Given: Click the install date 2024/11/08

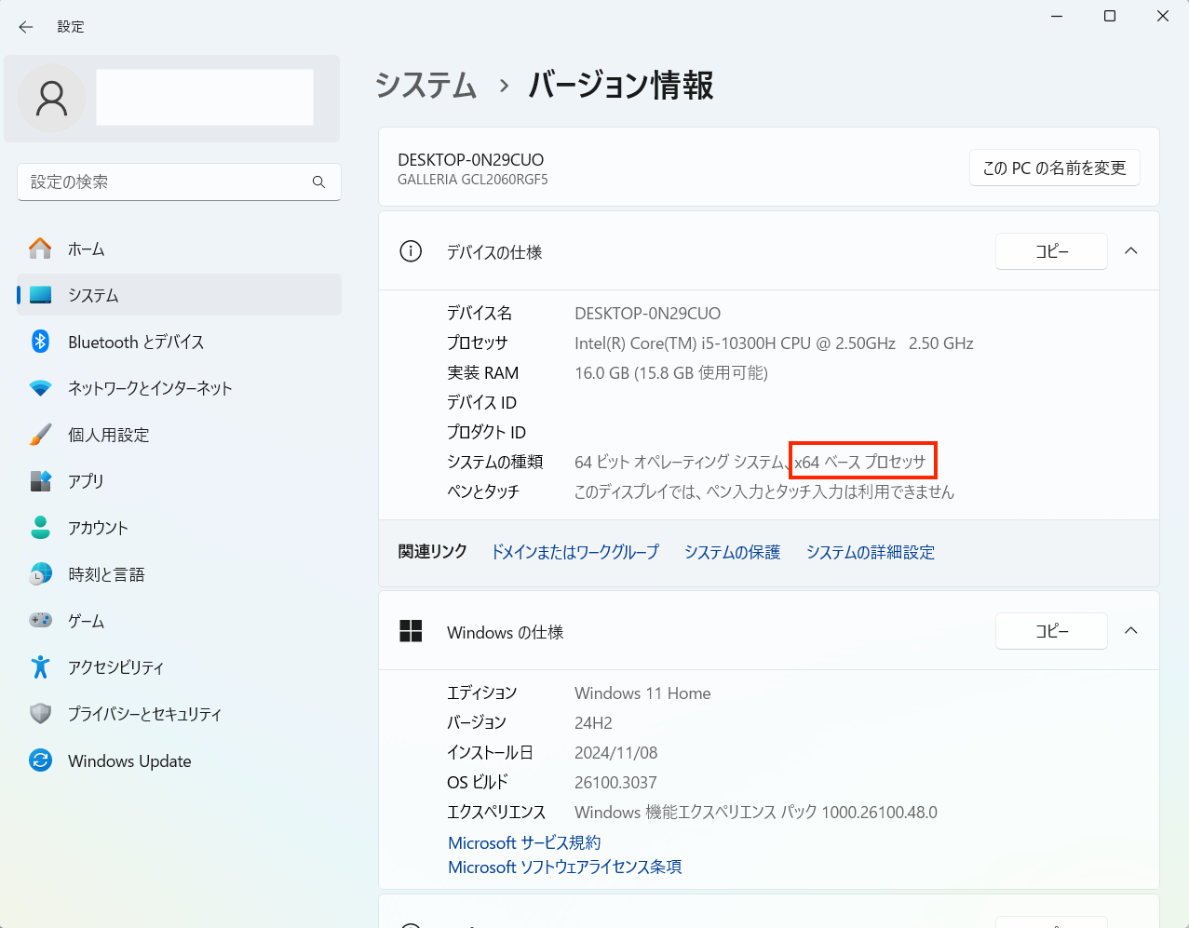Looking at the screenshot, I should (x=616, y=753).
